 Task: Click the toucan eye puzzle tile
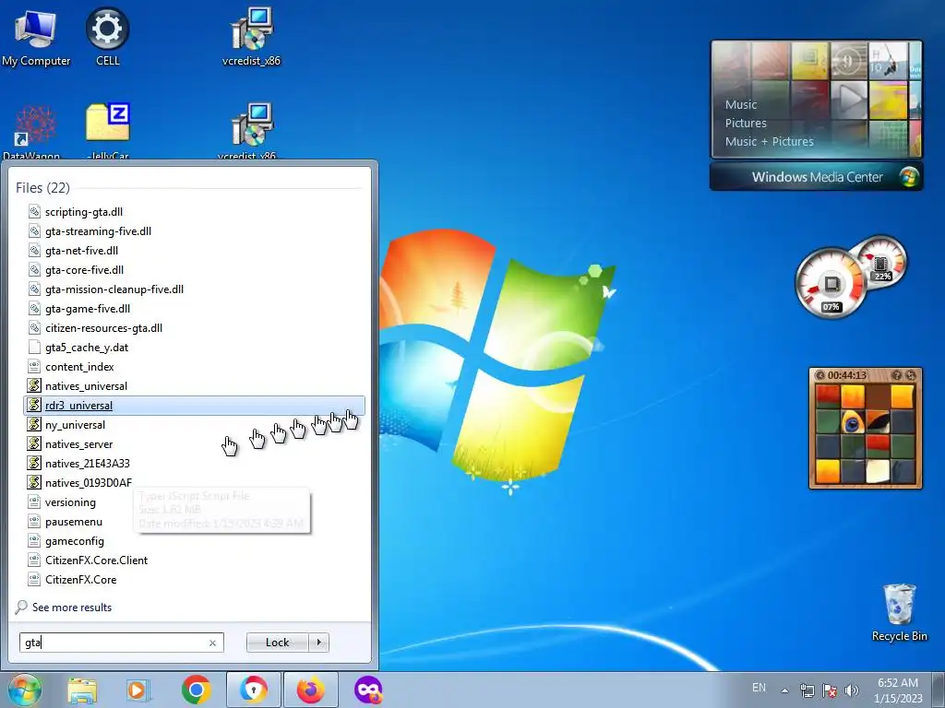pyautogui.click(x=852, y=422)
